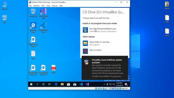The image size is (174, 98).
Task: Open the Help menu
Action: coord(61,6)
